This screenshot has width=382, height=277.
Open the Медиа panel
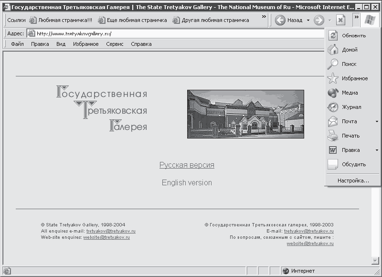point(333,93)
